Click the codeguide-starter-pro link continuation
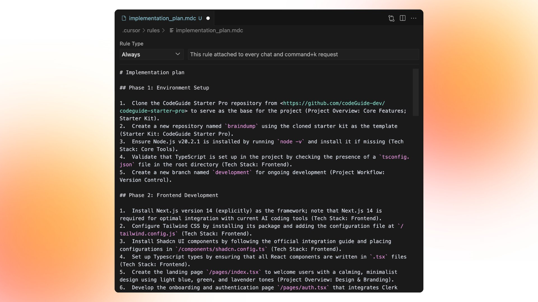538x302 pixels. tap(152, 111)
